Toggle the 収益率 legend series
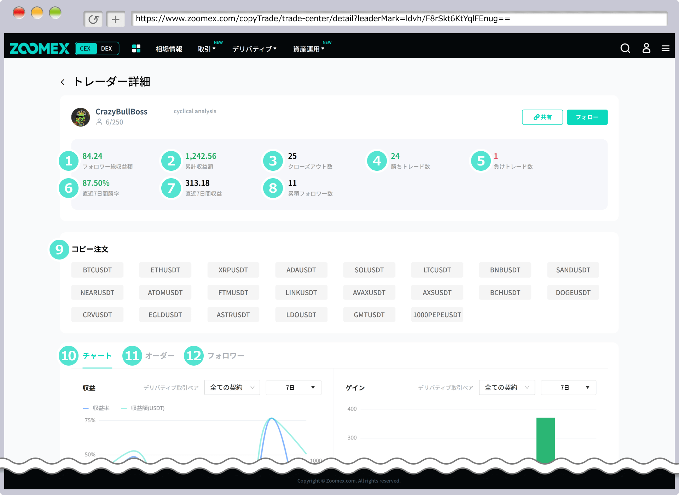The image size is (679, 495). click(x=96, y=408)
